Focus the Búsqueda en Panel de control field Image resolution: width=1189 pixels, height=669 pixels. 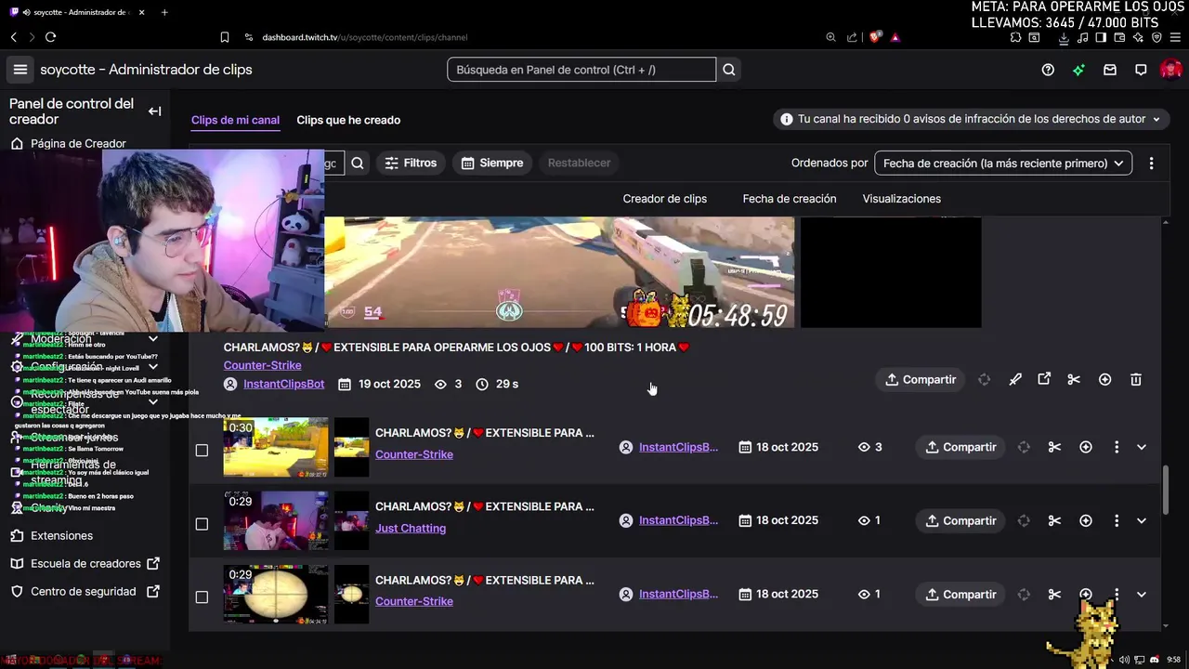[581, 70]
